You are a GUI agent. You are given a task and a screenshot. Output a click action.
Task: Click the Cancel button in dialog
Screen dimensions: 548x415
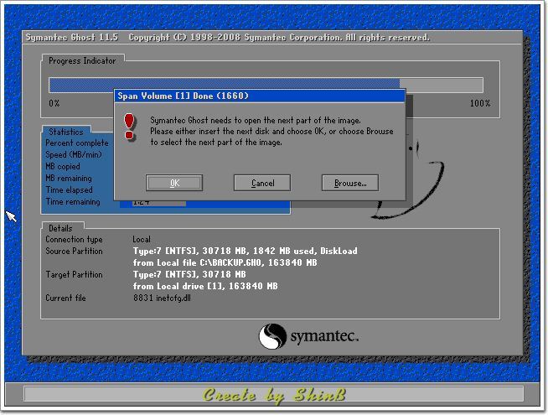262,183
